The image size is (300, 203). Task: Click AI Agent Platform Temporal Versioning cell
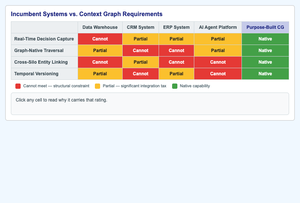(x=218, y=74)
